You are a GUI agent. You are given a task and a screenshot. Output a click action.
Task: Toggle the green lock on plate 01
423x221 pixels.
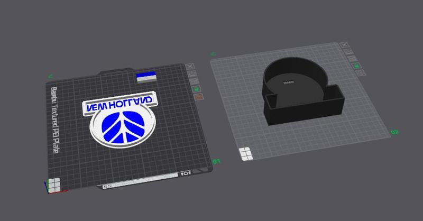coord(196,89)
